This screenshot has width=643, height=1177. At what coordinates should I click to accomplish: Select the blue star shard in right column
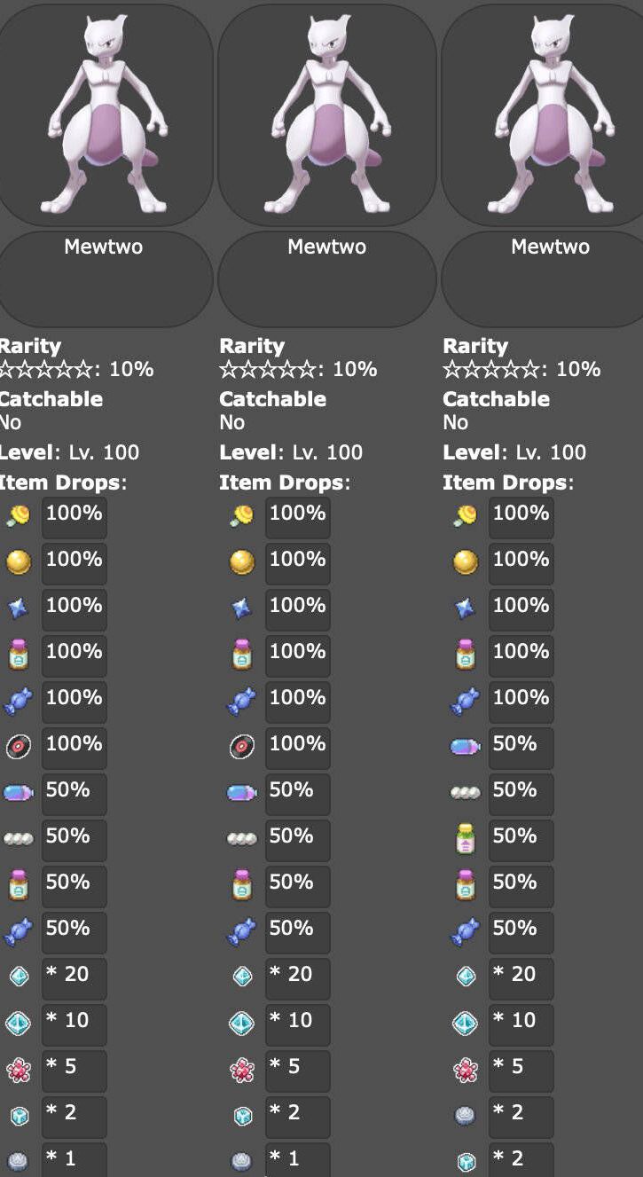(x=465, y=608)
